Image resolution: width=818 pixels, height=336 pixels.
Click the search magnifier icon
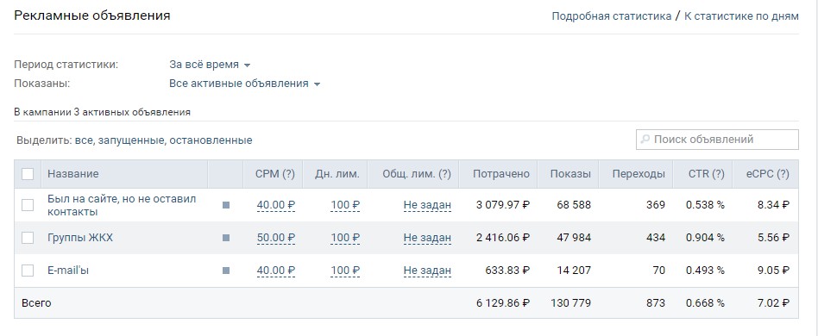tap(645, 140)
